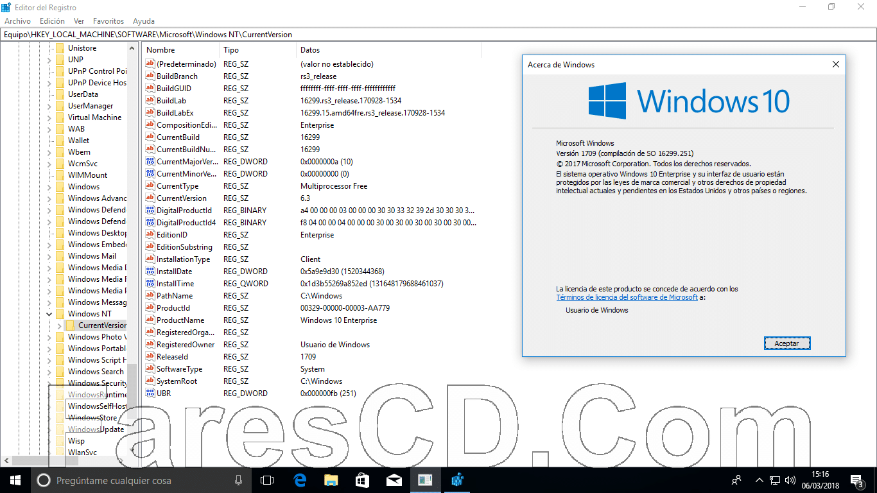Image resolution: width=877 pixels, height=493 pixels.
Task: Expand the Windows Mail tree node
Action: coord(49,256)
